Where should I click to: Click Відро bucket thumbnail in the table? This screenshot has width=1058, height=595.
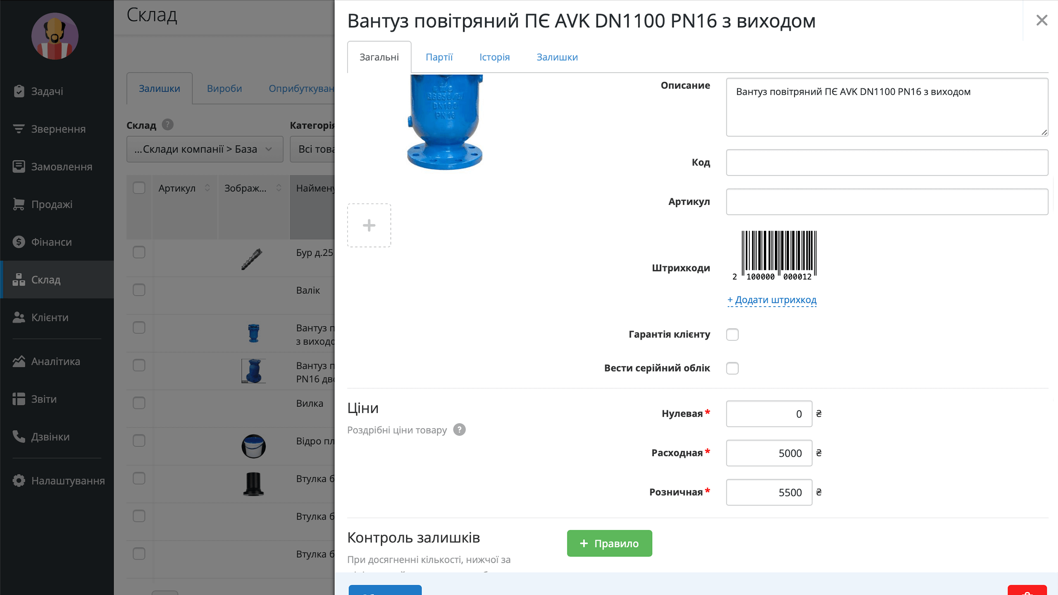[253, 446]
